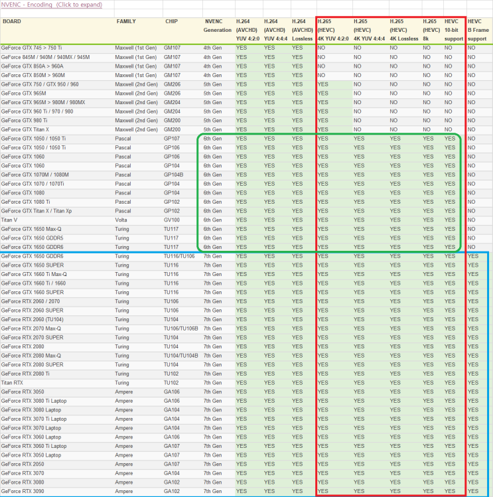The image size is (493, 497).
Task: Select the GeForce RTX 3090 board cell
Action: pyautogui.click(x=23, y=491)
